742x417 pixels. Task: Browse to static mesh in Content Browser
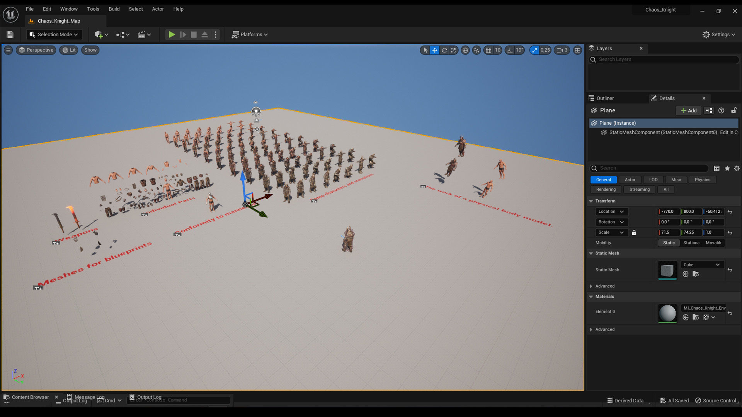[x=696, y=274]
